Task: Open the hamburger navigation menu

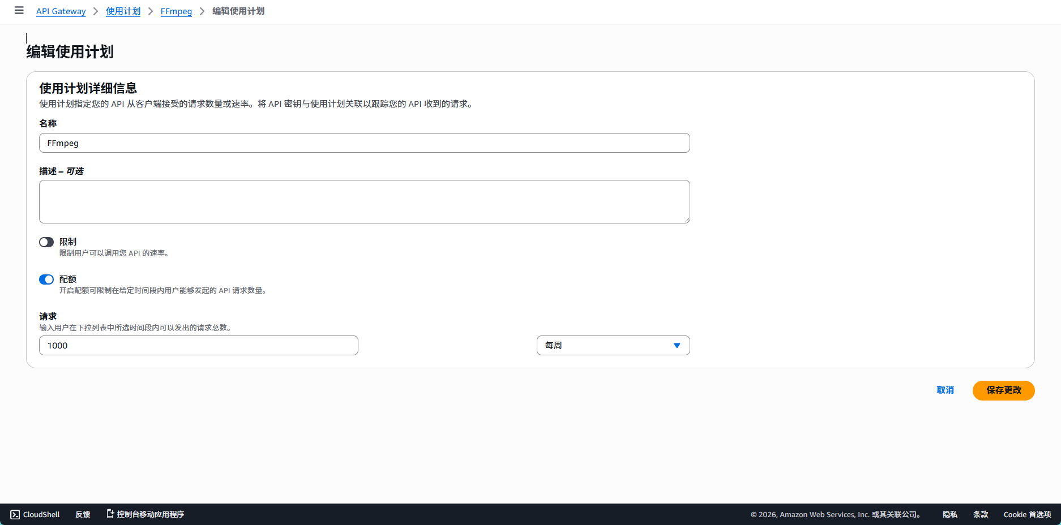Action: click(19, 11)
